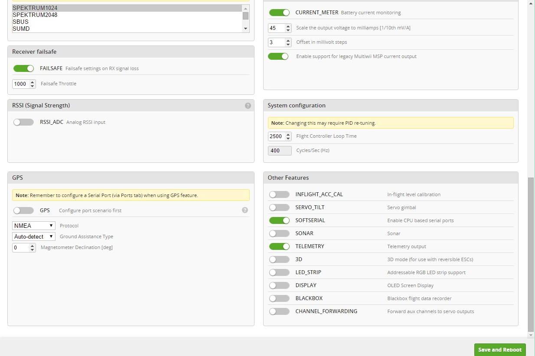Enable the RSSI_ADC analog input toggle

pyautogui.click(x=23, y=122)
